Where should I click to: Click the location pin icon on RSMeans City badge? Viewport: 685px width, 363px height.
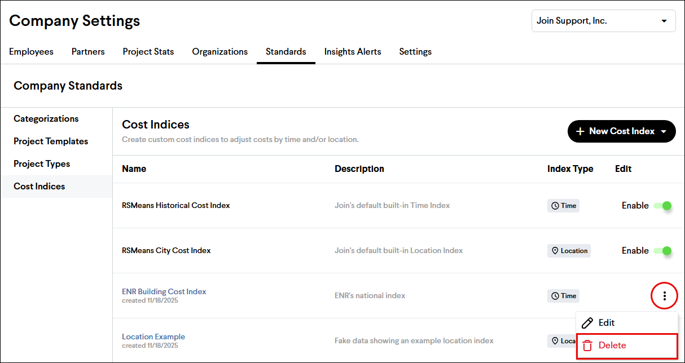coord(555,251)
